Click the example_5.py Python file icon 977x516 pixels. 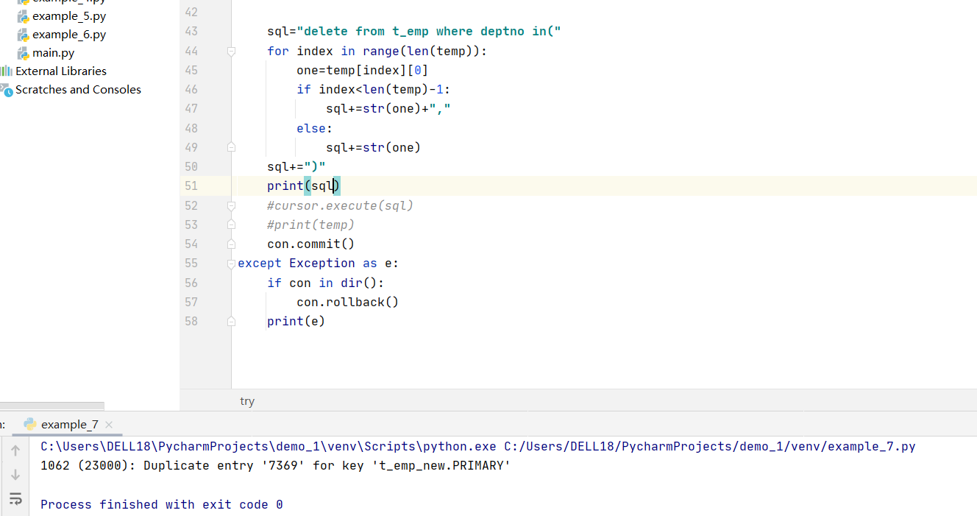(x=24, y=16)
